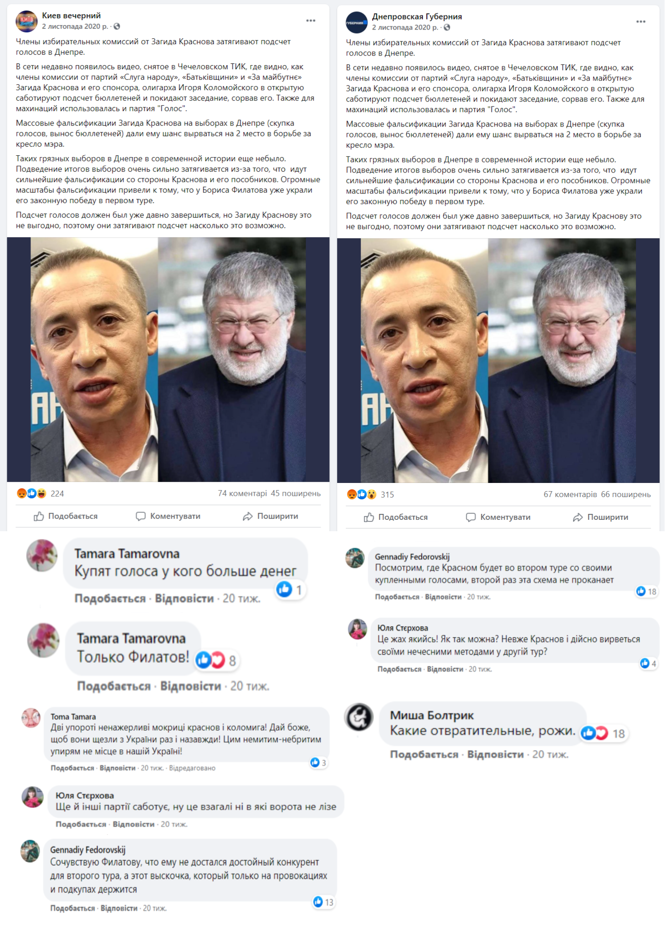Reply to Миша Болтрик via Відповісти

tap(496, 754)
